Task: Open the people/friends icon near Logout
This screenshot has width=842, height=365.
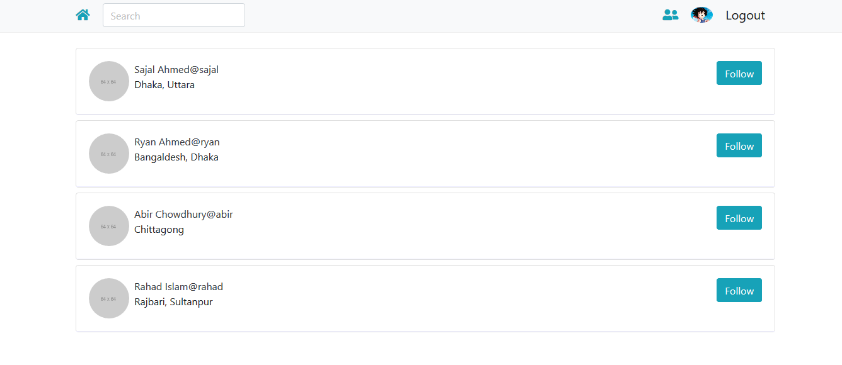Action: (670, 14)
